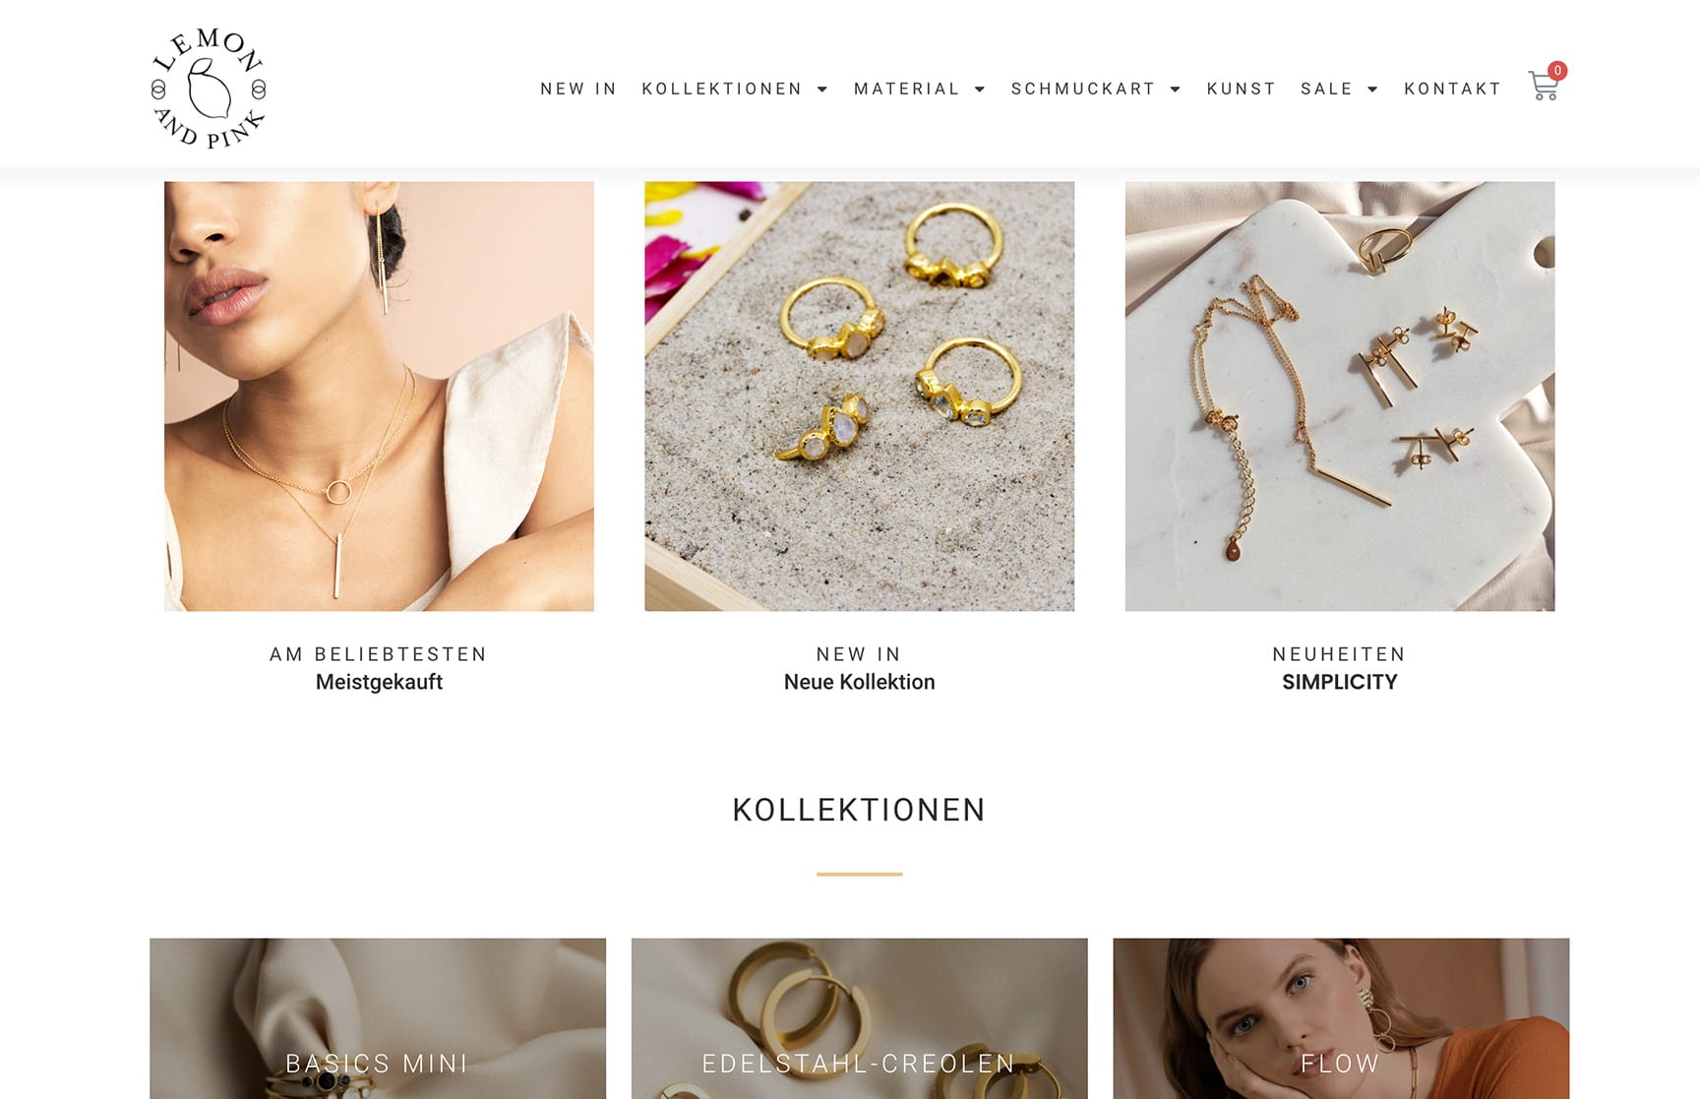This screenshot has height=1099, width=1700.
Task: Open the shopping cart icon
Action: pos(1543,87)
